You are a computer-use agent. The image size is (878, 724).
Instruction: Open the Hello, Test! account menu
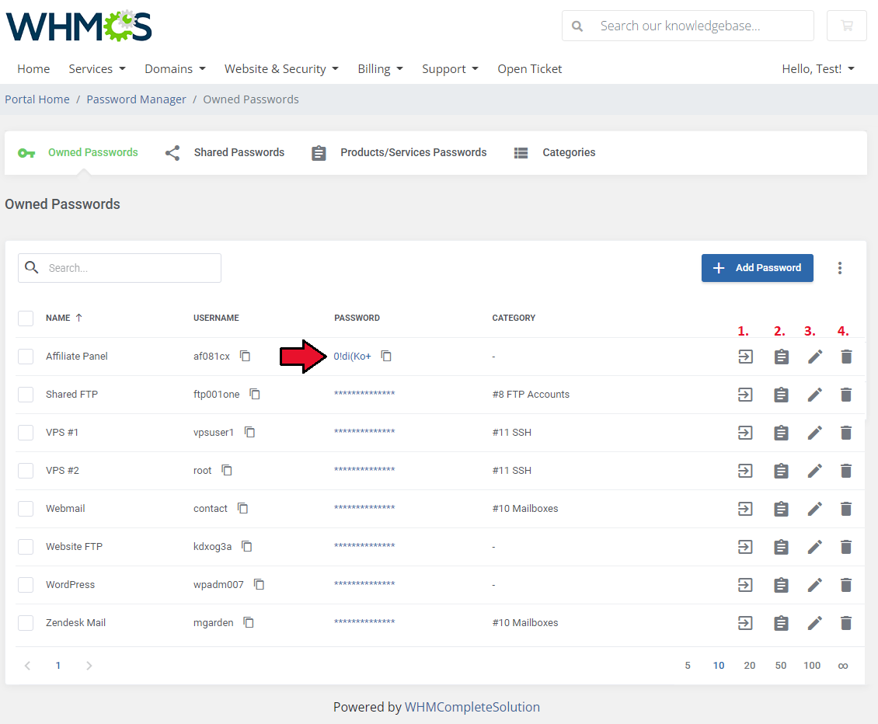pyautogui.click(x=818, y=69)
